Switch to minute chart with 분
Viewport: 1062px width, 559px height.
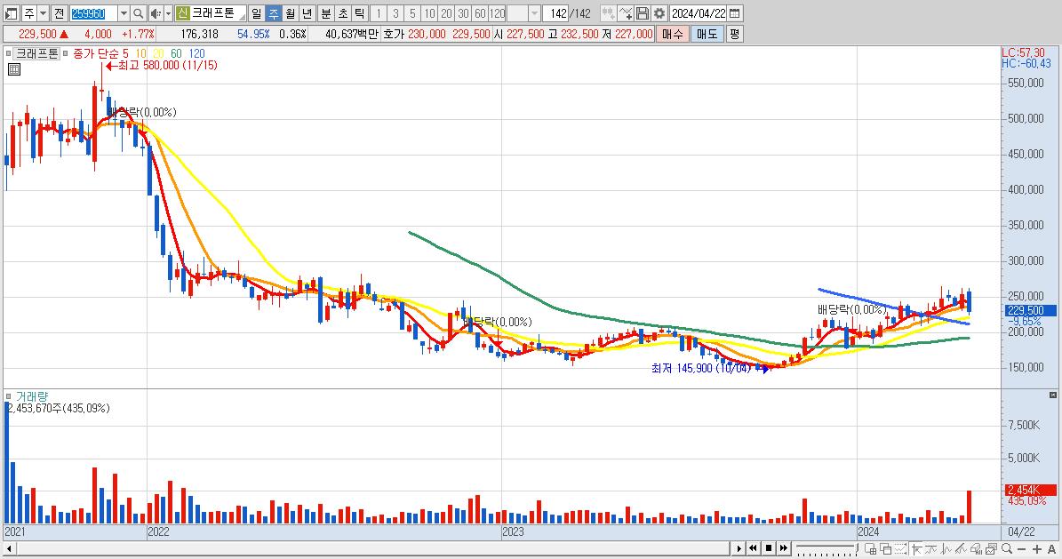click(326, 13)
